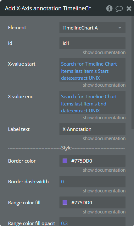Click the Id field containing id1
The height and width of the screenshot is (226, 134).
92,43
